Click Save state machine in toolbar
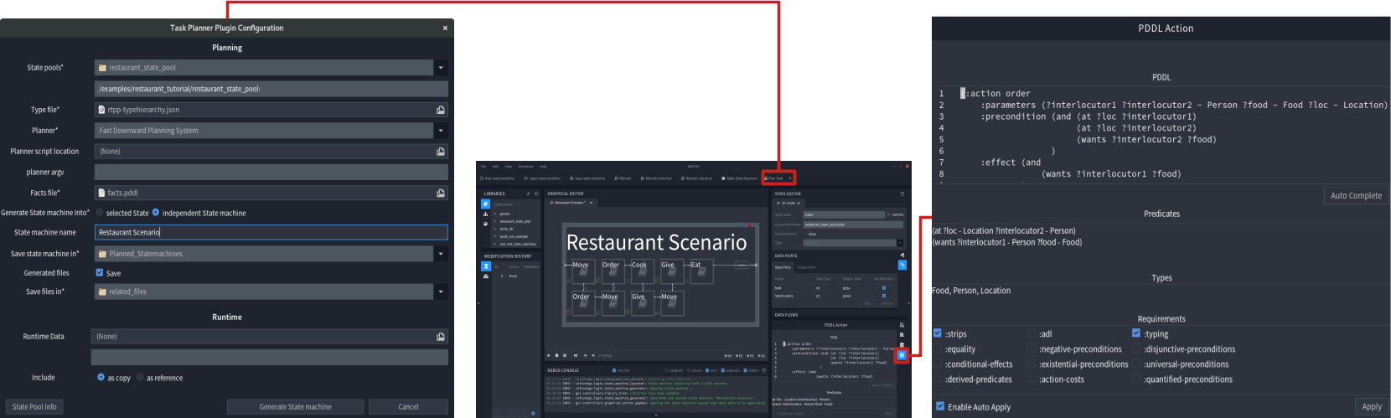The width and height of the screenshot is (1391, 418). coord(587,178)
